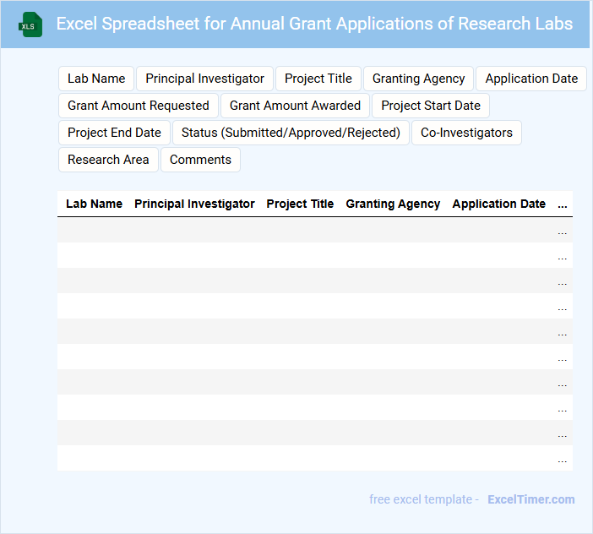Click the ellipsis in the first table row
This screenshot has height=534, width=593.
tap(563, 231)
